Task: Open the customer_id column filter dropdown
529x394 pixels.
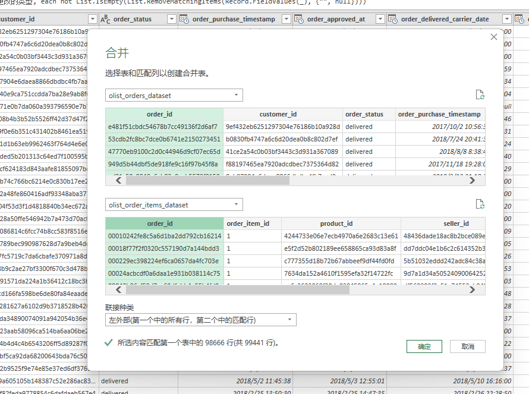Action: tap(93, 19)
